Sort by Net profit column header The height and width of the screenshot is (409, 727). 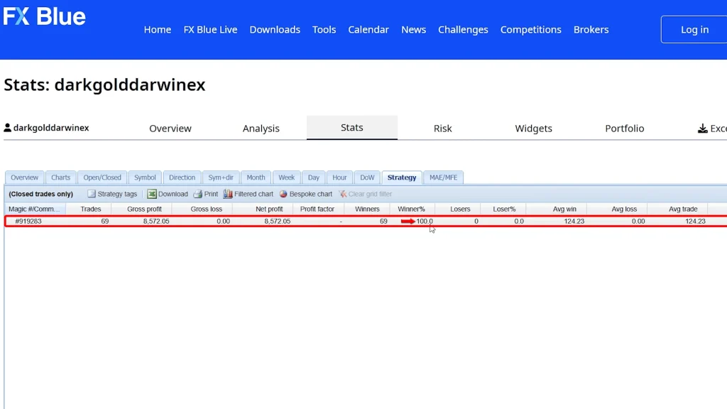pos(270,209)
